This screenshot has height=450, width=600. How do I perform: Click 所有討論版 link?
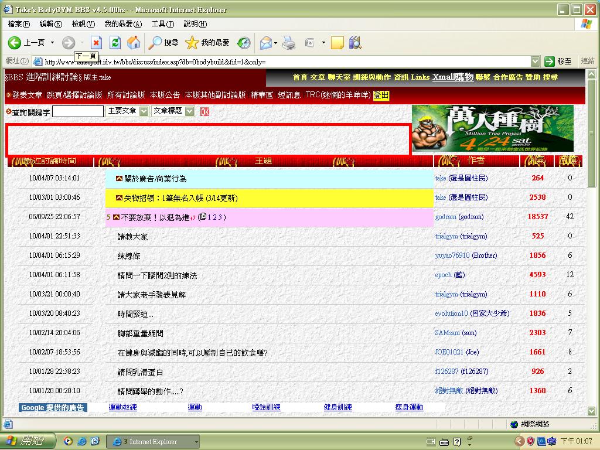[126, 95]
